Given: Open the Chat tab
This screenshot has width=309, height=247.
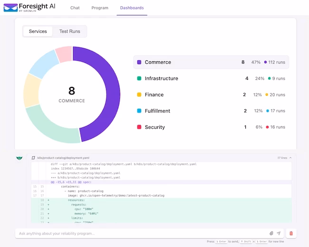Looking at the screenshot, I should tap(75, 8).
